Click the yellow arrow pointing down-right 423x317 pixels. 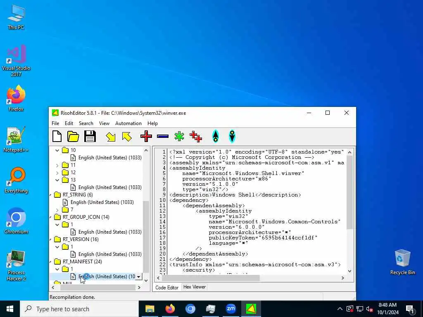coord(111,136)
